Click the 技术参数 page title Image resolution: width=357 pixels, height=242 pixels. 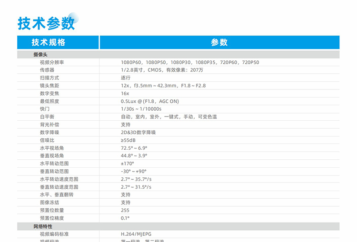pyautogui.click(x=46, y=22)
